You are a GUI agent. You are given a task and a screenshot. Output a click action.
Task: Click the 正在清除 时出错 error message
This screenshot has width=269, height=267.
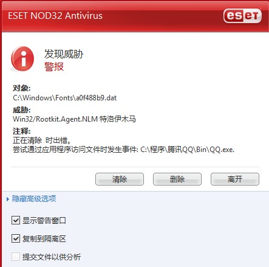coord(42,140)
